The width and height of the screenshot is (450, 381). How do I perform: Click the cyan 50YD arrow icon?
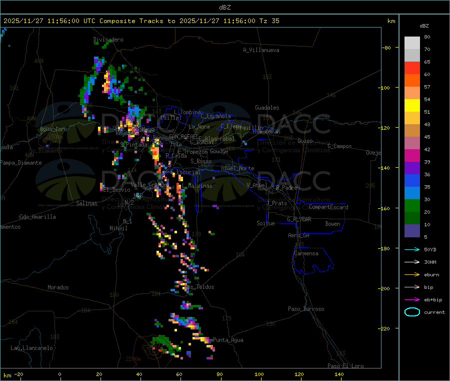point(412,249)
